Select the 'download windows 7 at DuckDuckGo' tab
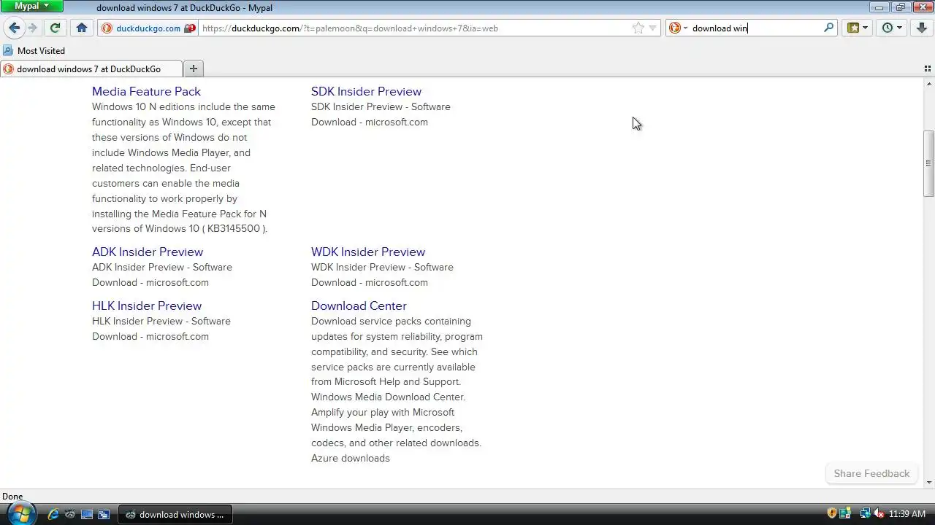Screen dimensions: 935x525 pyautogui.click(x=91, y=69)
